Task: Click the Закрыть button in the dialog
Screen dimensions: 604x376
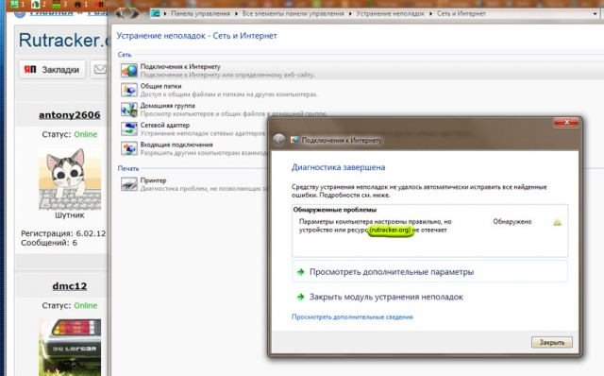Action: coord(551,342)
